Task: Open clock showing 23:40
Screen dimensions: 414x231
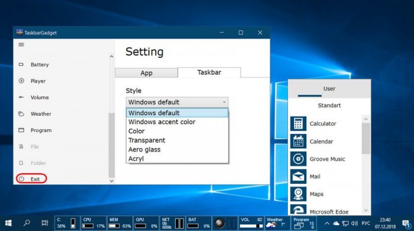Action: (x=385, y=223)
